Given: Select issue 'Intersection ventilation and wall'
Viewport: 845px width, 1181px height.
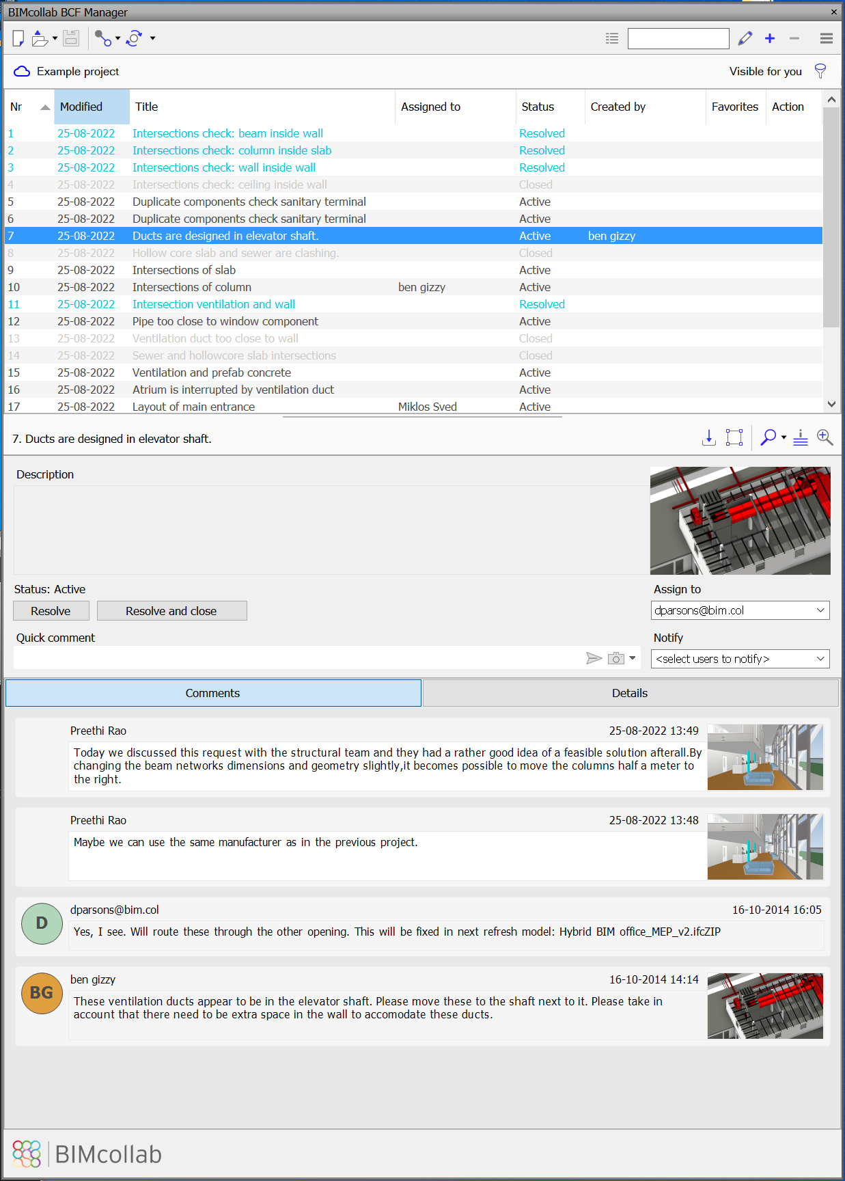Looking at the screenshot, I should pyautogui.click(x=413, y=304).
